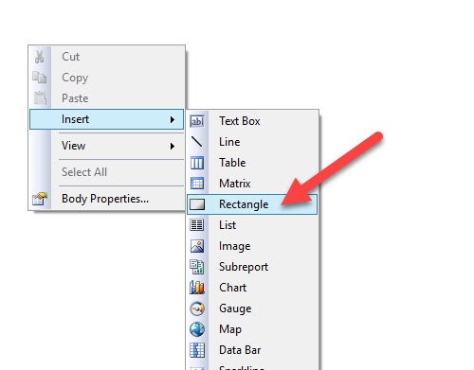Open Body Properties... from context menu
Image resolution: width=474 pixels, height=370 pixels.
coord(106,199)
